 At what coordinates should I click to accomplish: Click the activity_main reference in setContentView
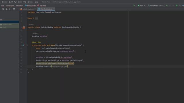coord(66,51)
